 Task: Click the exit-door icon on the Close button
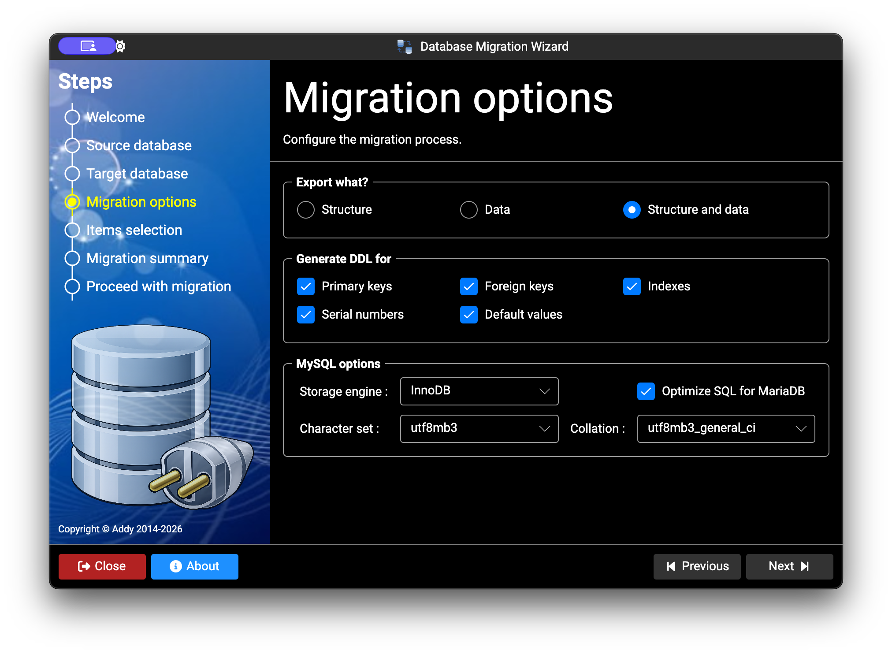click(83, 566)
